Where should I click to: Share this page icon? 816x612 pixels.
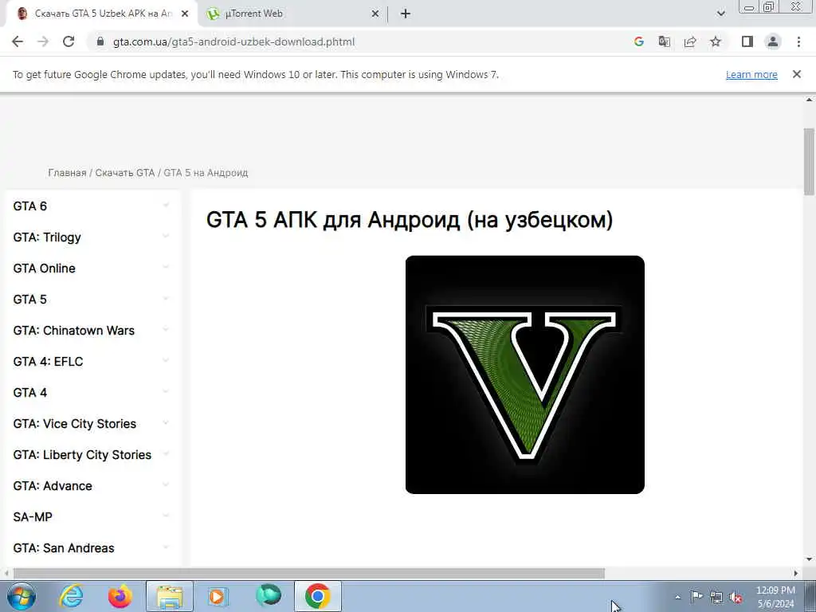(690, 41)
